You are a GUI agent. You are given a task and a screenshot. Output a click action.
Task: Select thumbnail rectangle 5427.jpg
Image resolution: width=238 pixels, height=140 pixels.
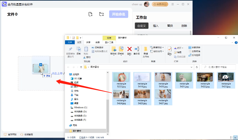(163, 97)
